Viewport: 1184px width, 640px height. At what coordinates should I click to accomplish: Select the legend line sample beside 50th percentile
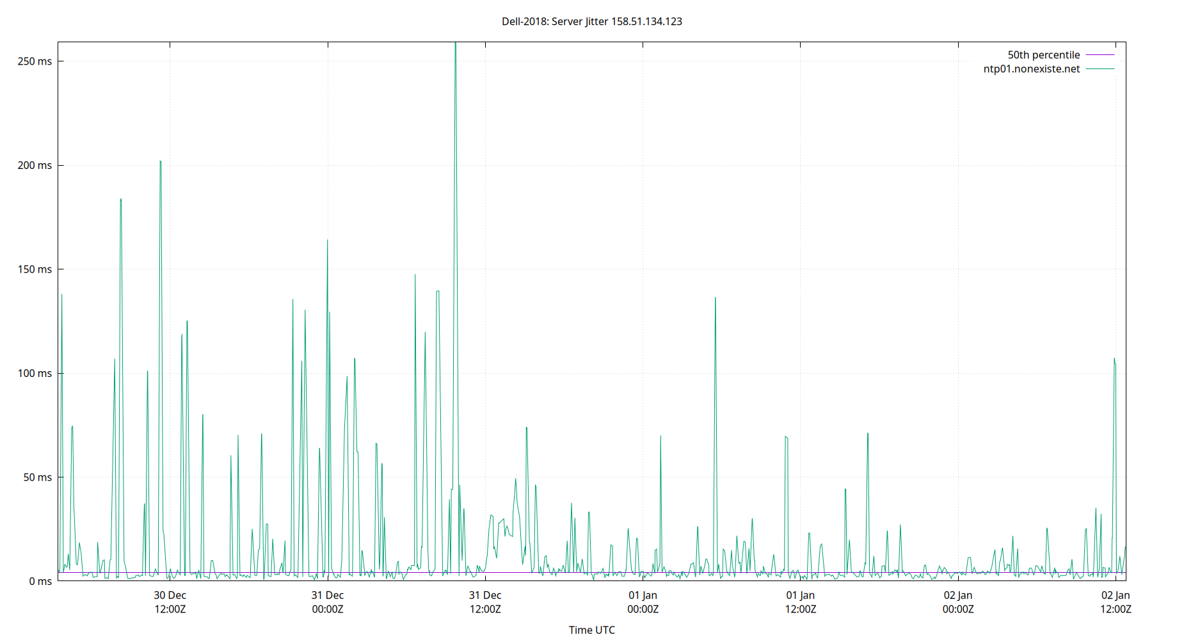pyautogui.click(x=1099, y=54)
